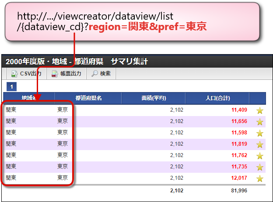273x202 pixels.
Task: Click population value 11,735
Action: (x=239, y=167)
